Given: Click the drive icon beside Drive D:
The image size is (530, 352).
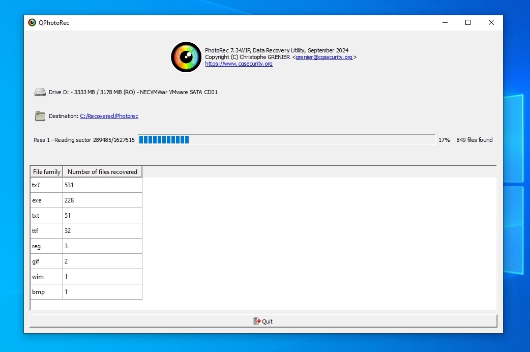Looking at the screenshot, I should pos(40,92).
